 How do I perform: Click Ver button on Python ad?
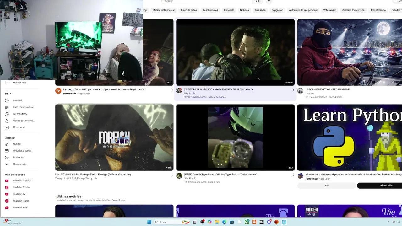click(x=327, y=186)
